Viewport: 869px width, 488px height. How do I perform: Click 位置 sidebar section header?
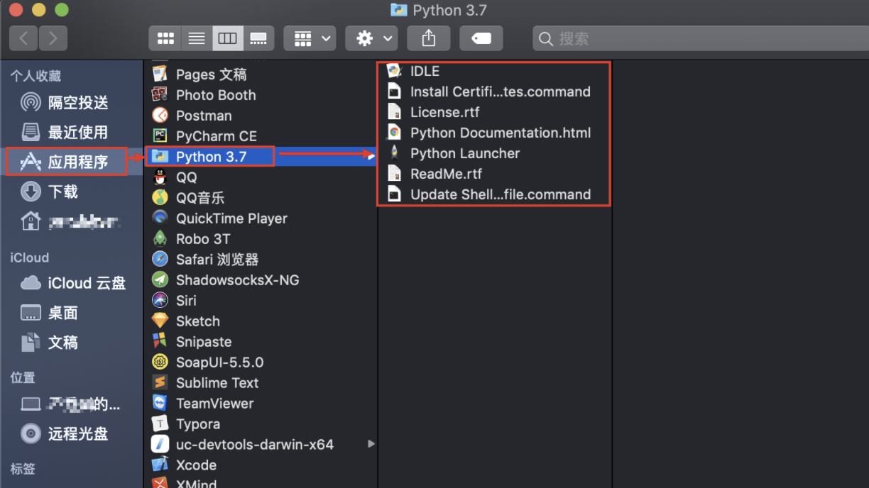click(23, 377)
